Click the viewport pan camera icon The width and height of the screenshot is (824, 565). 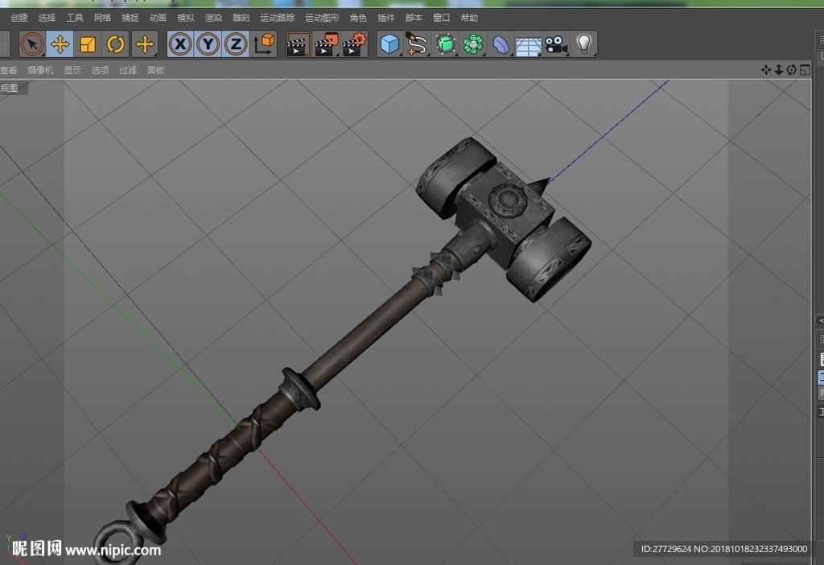coord(766,70)
